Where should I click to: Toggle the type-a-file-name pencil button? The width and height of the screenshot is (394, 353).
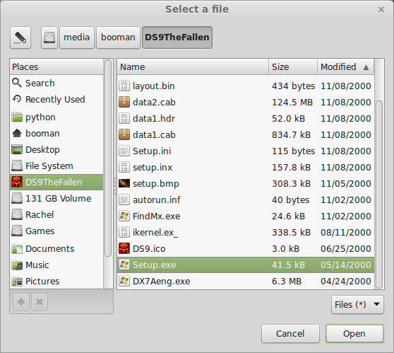point(20,37)
